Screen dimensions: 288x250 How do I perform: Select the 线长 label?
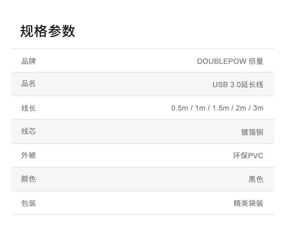tap(28, 108)
